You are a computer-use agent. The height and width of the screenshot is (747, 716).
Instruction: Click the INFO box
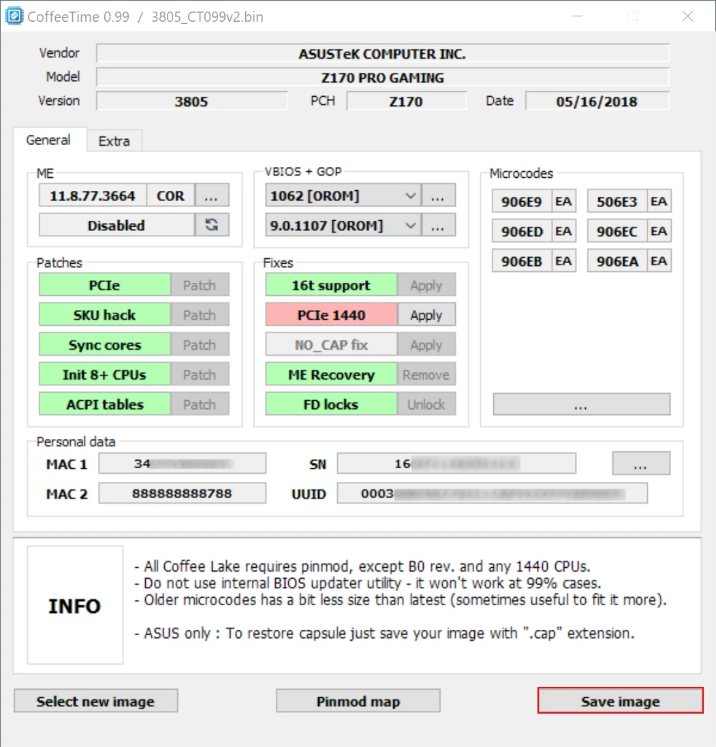(x=75, y=605)
